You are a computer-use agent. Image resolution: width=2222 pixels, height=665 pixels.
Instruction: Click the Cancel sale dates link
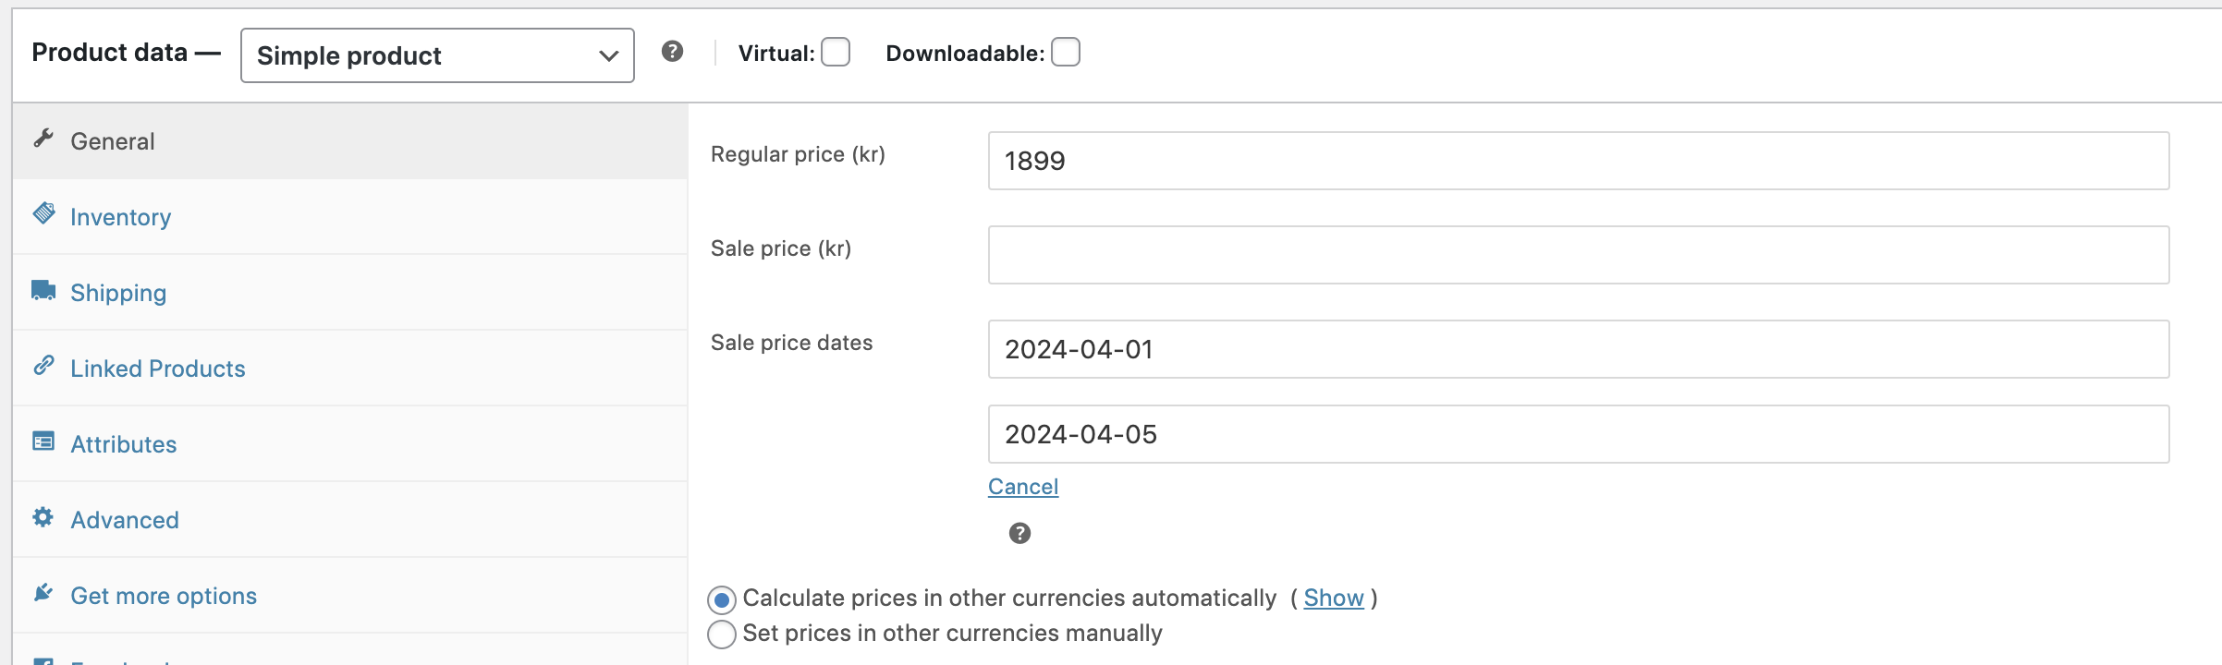(x=1023, y=487)
